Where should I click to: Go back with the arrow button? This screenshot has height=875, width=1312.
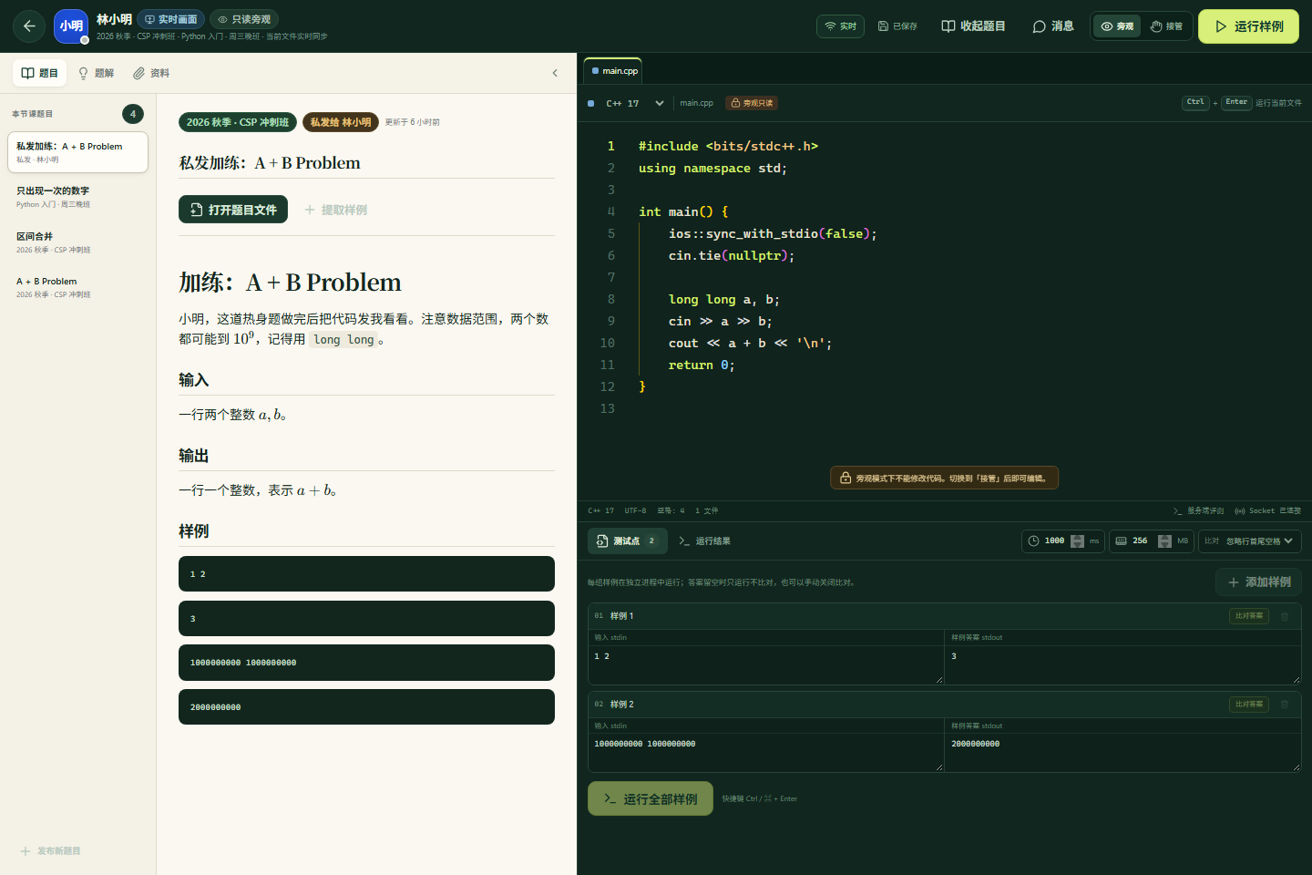[29, 26]
